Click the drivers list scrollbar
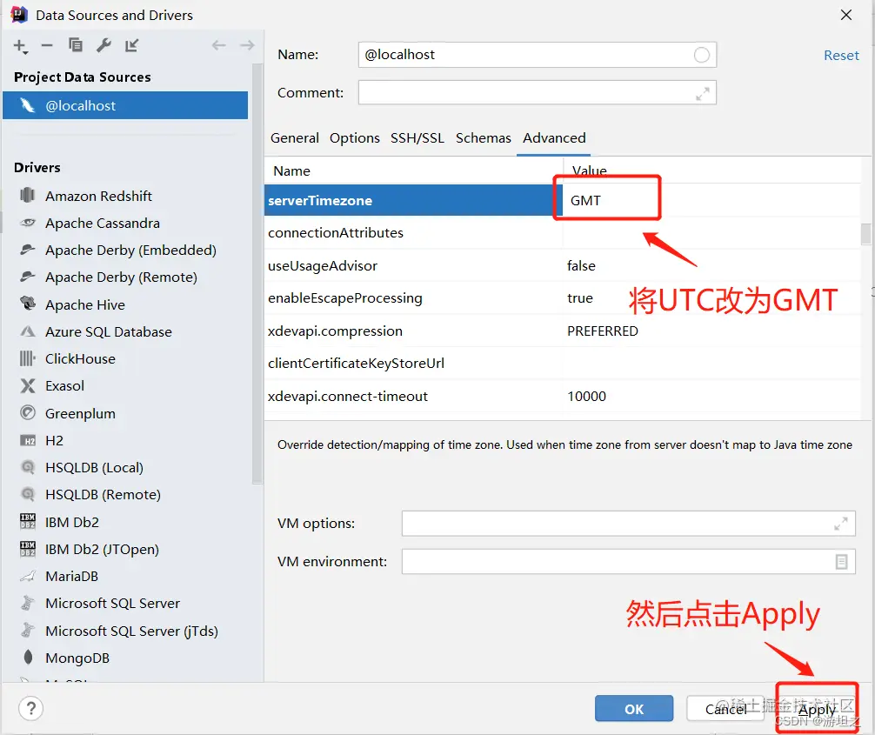Screen dimensions: 875x735 pyautogui.click(x=257, y=273)
